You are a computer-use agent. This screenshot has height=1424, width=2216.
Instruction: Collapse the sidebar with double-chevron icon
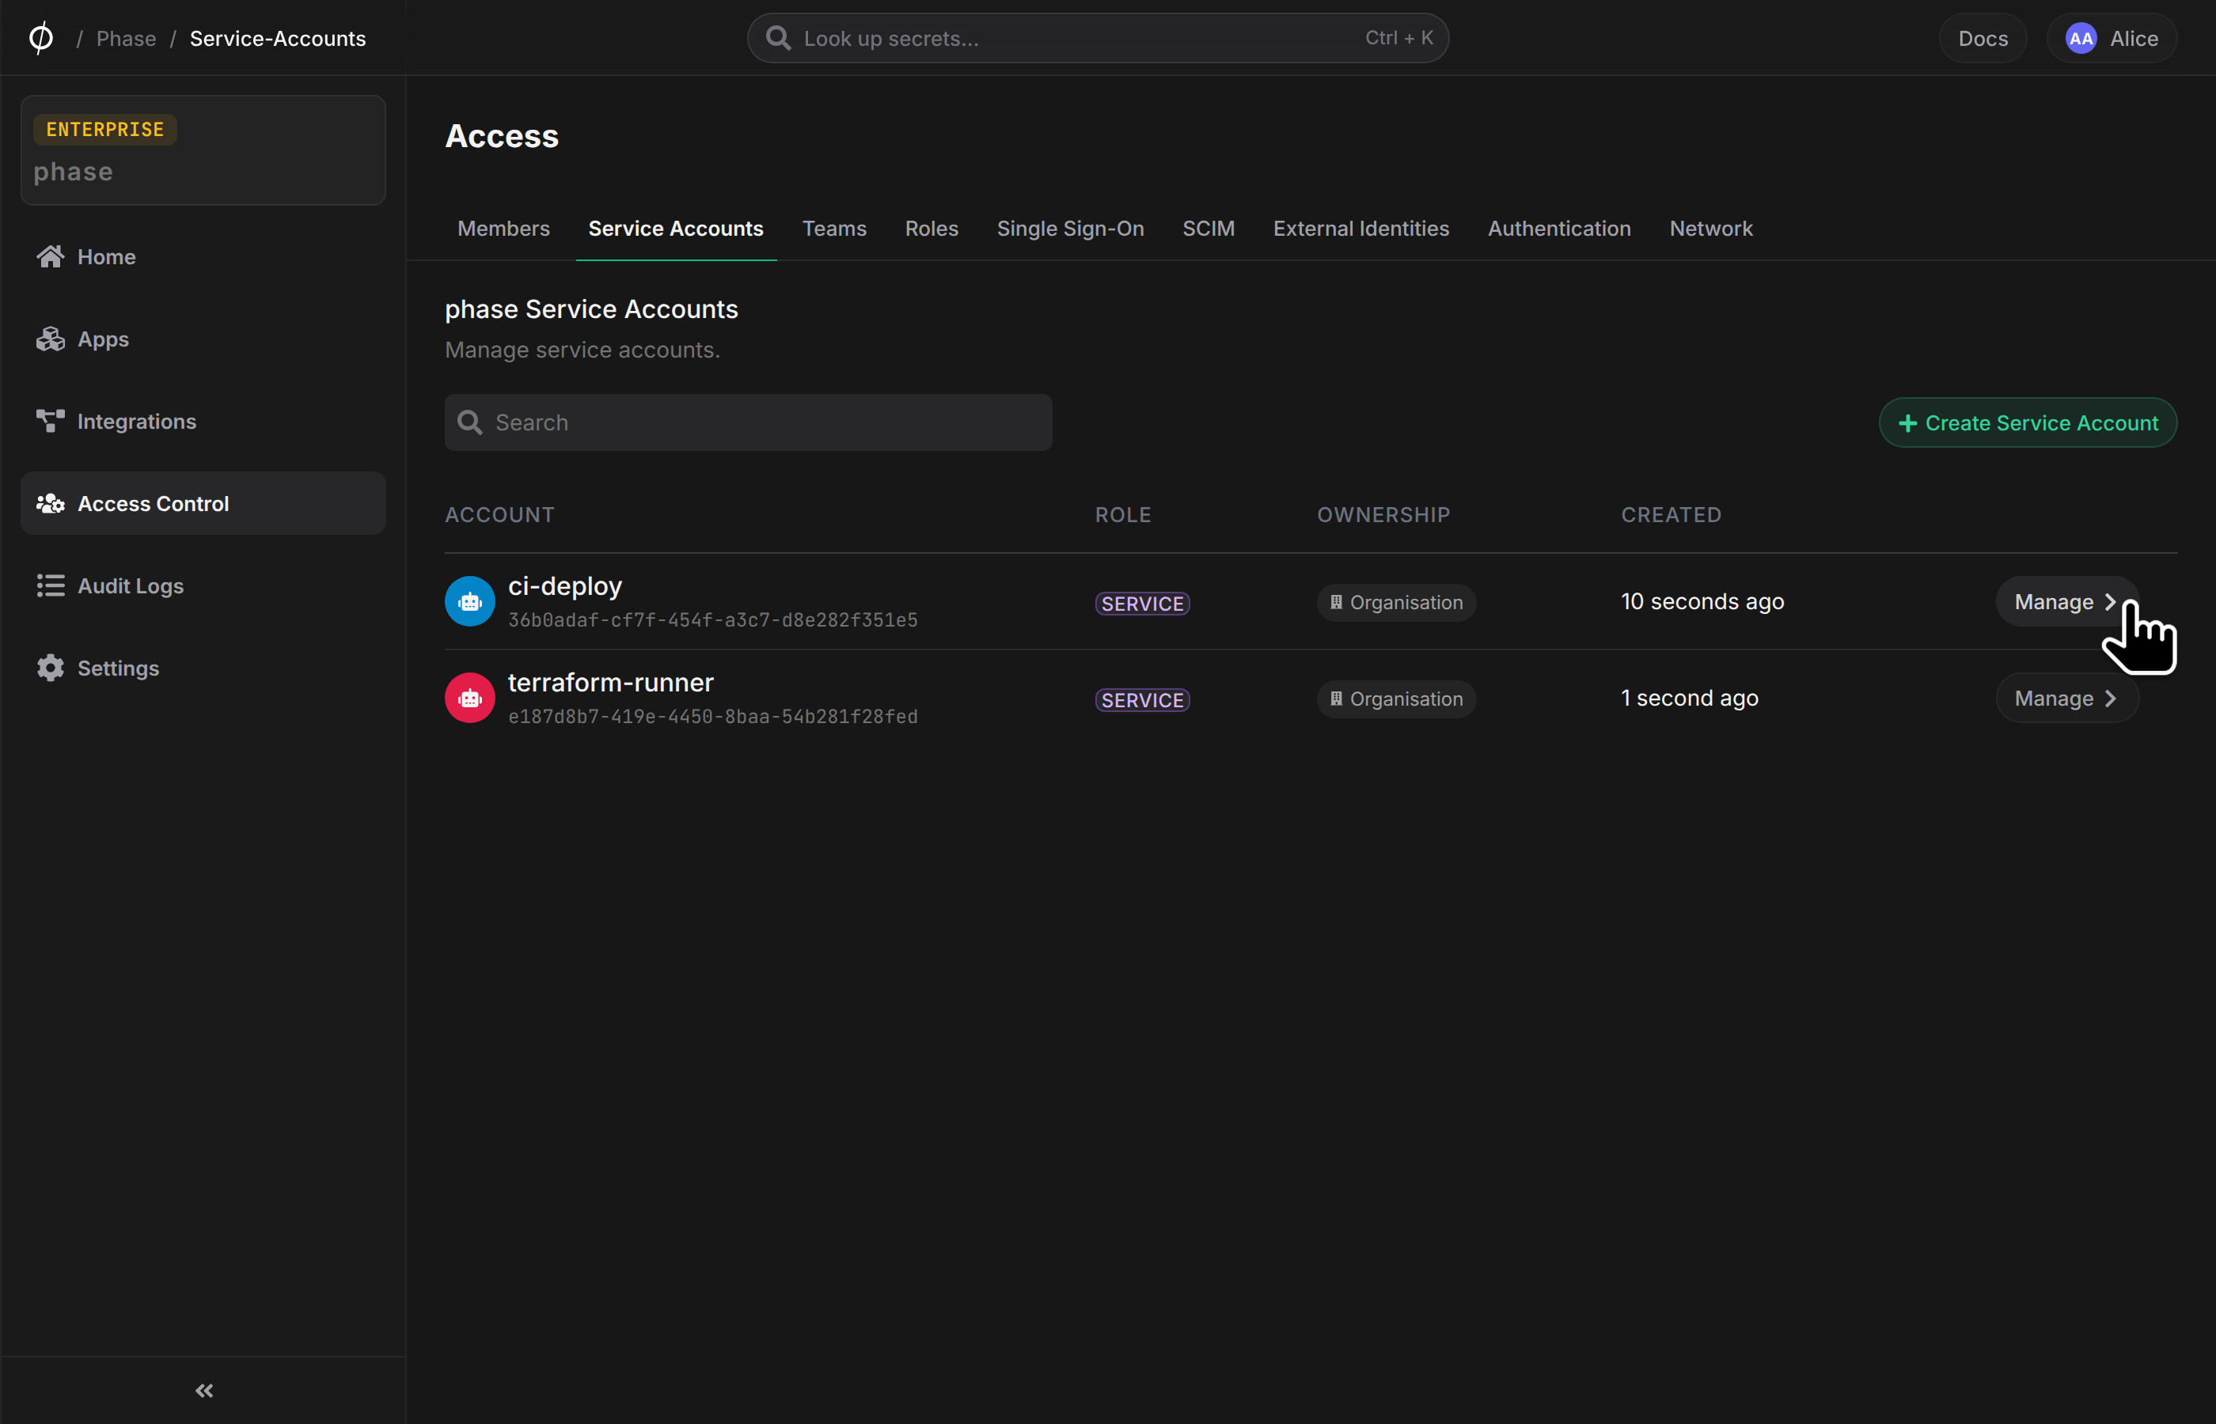[x=204, y=1390]
